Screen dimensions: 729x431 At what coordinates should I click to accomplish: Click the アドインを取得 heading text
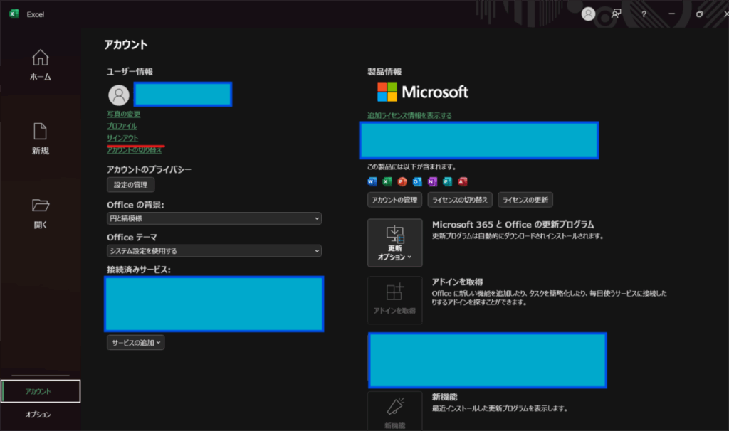(458, 282)
